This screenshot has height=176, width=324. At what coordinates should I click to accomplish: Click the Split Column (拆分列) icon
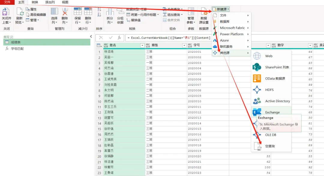click(110, 12)
